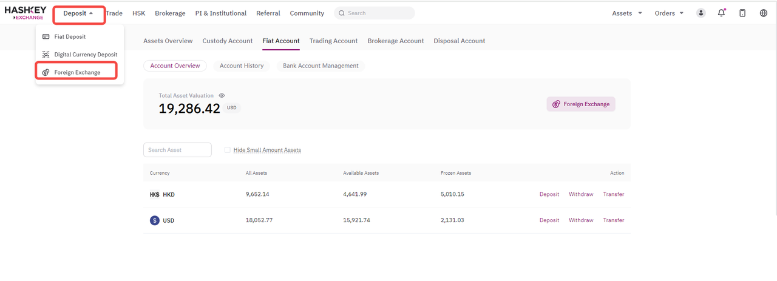777x281 pixels.
Task: Click Transfer in the USD row
Action: [614, 220]
